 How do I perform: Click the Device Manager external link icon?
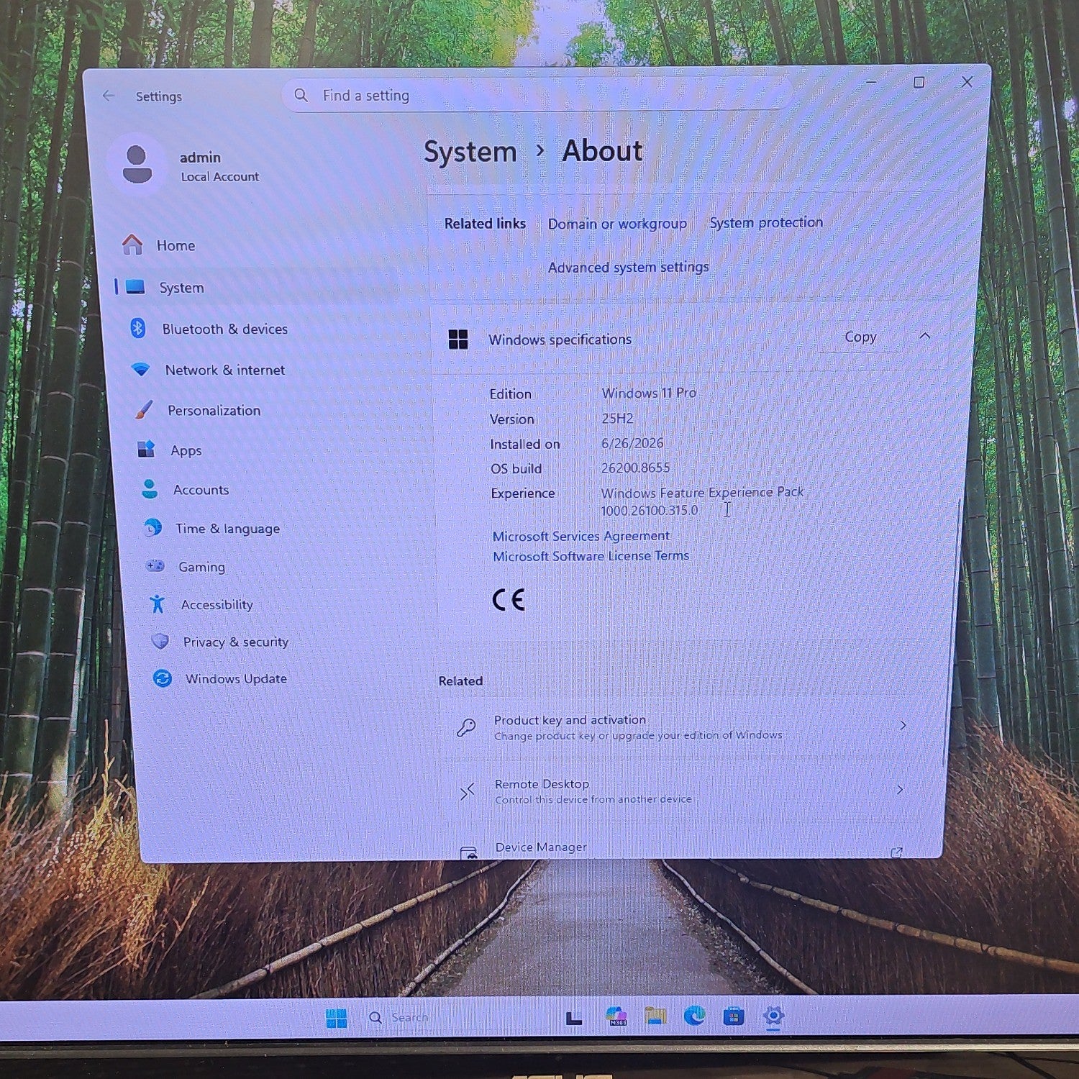[896, 852]
